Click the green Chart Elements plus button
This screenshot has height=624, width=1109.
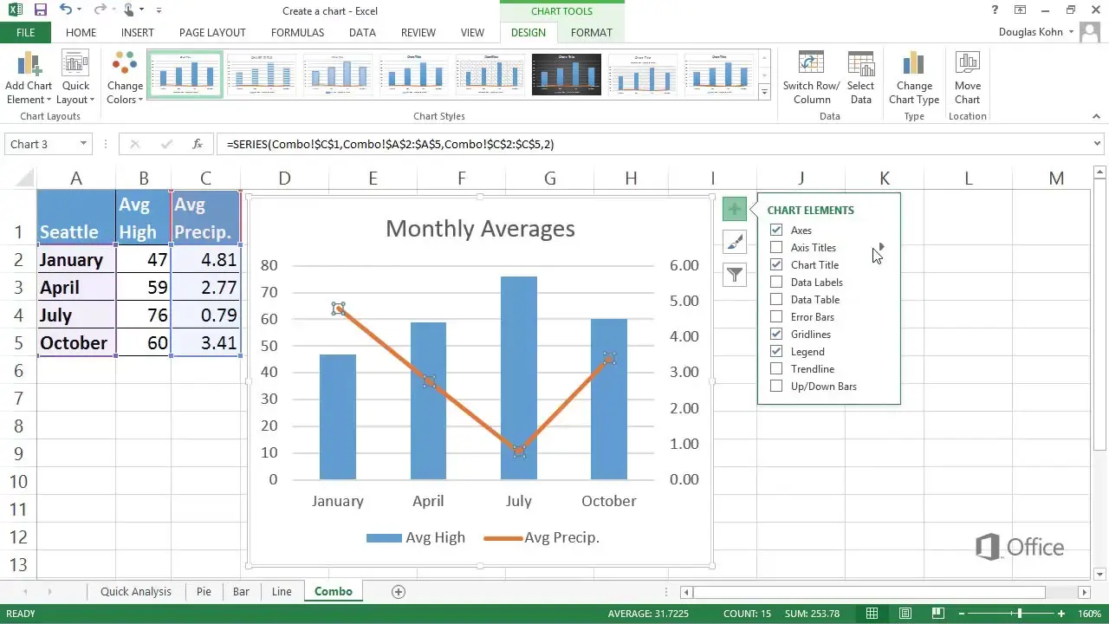[x=735, y=210]
